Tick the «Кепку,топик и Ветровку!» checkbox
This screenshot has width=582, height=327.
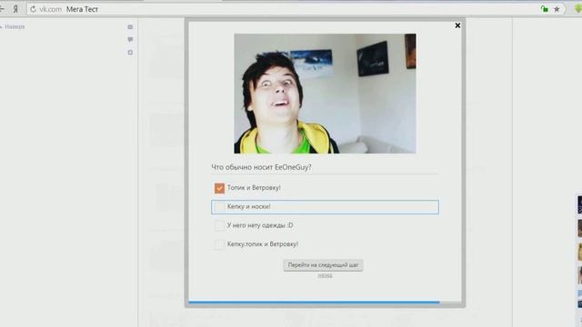click(x=219, y=244)
